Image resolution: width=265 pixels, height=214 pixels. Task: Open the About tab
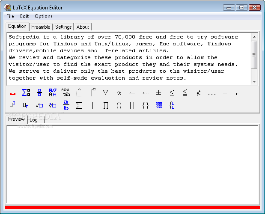83,27
